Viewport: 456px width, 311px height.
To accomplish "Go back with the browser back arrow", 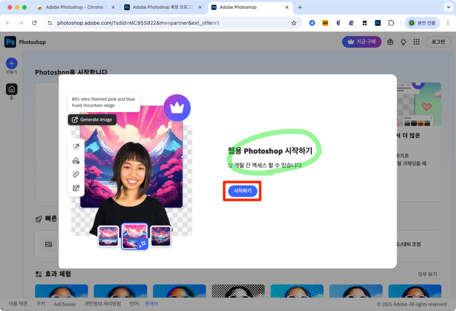I will pos(8,23).
